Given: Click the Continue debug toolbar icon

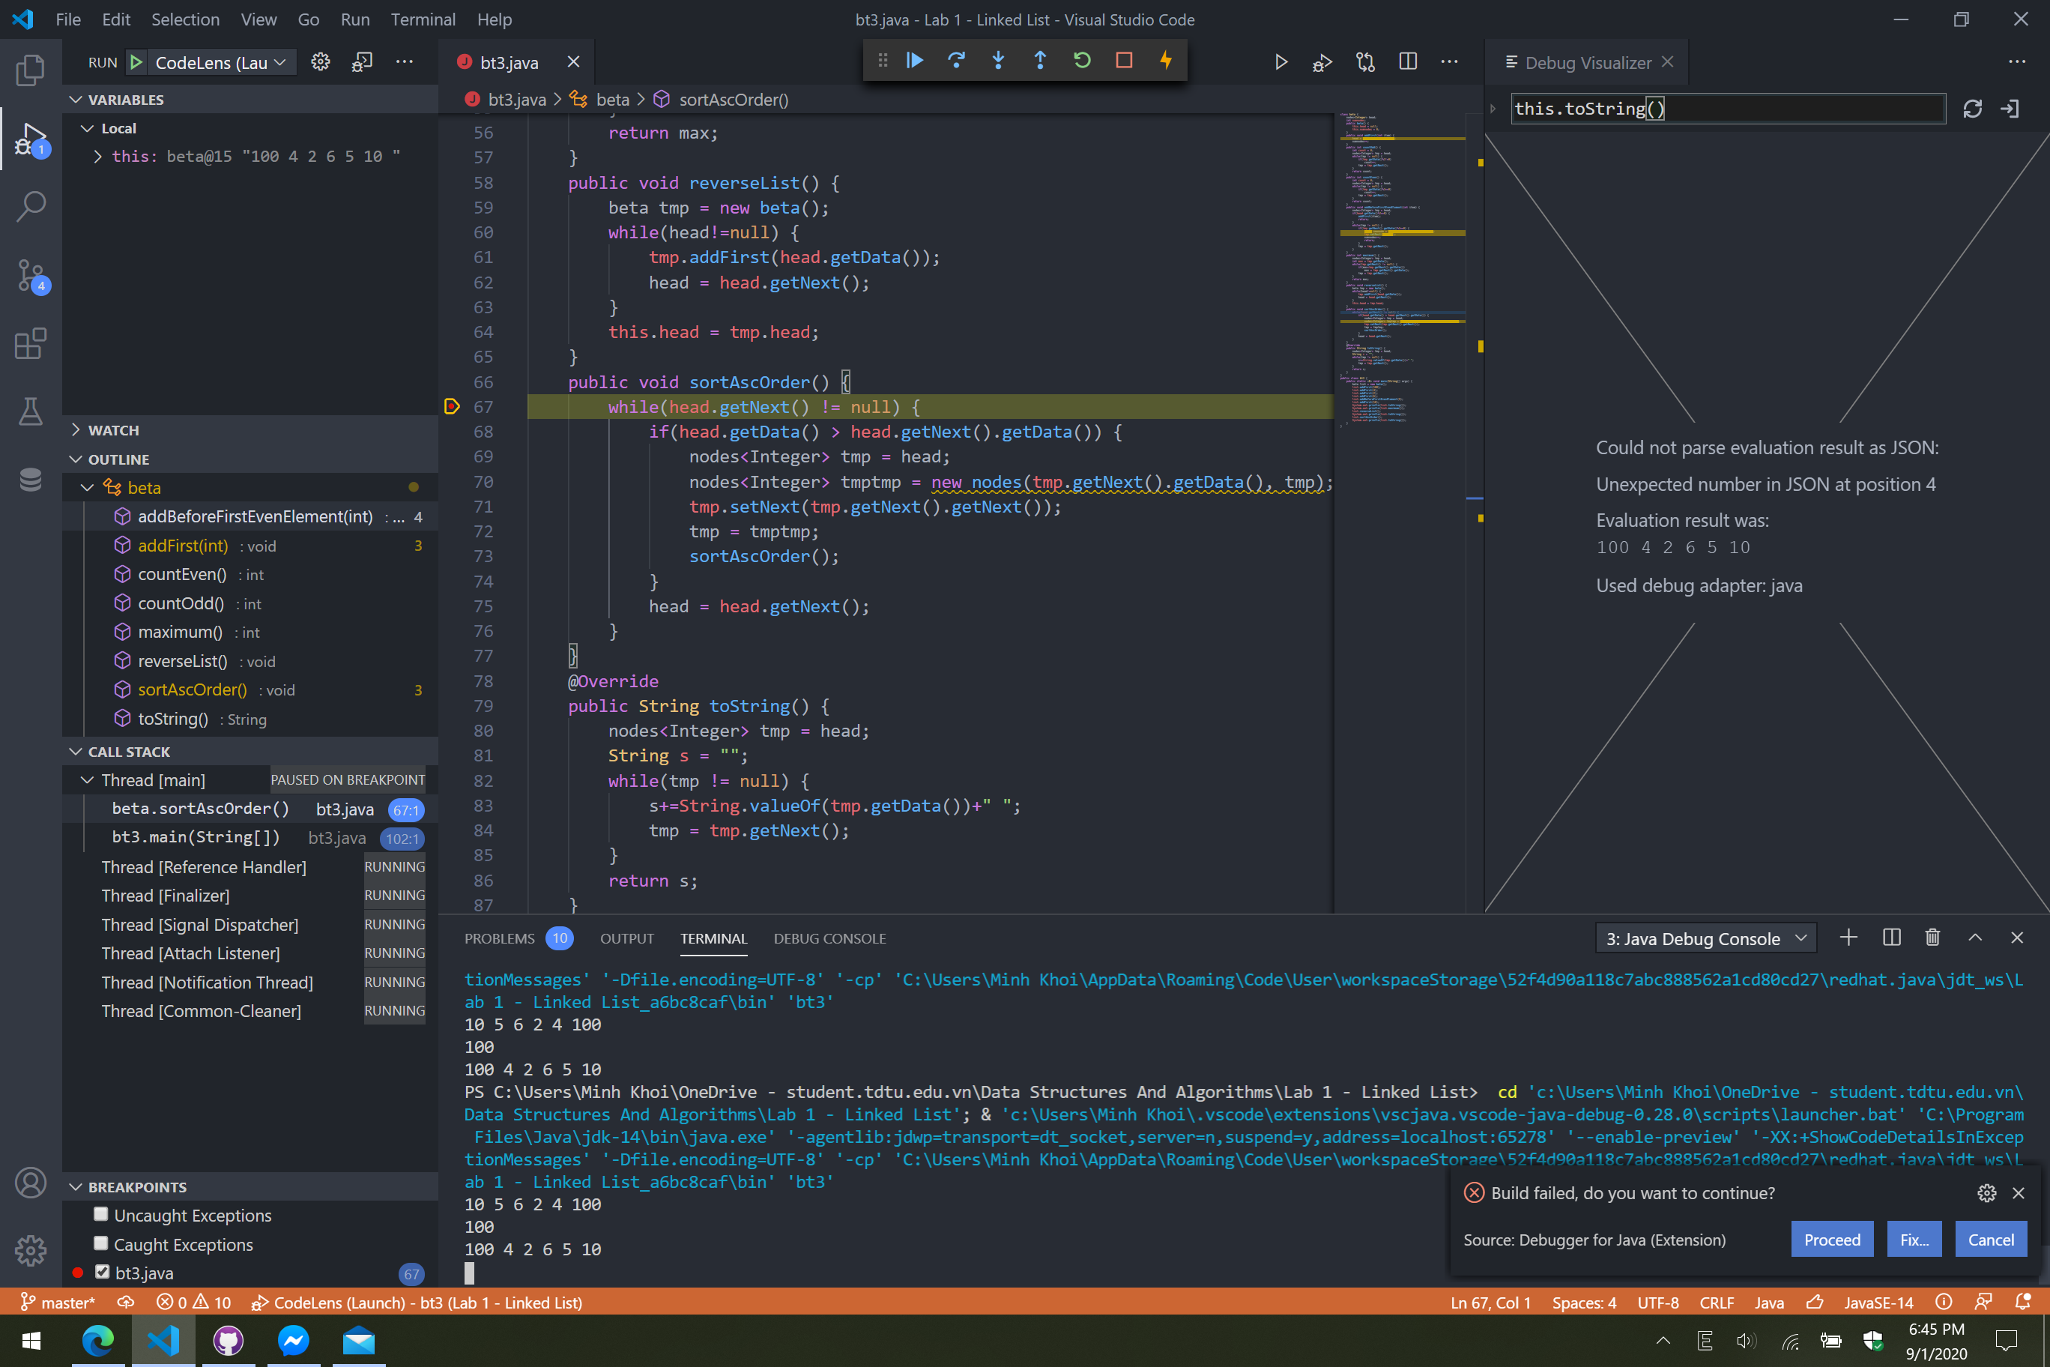Looking at the screenshot, I should click(914, 60).
